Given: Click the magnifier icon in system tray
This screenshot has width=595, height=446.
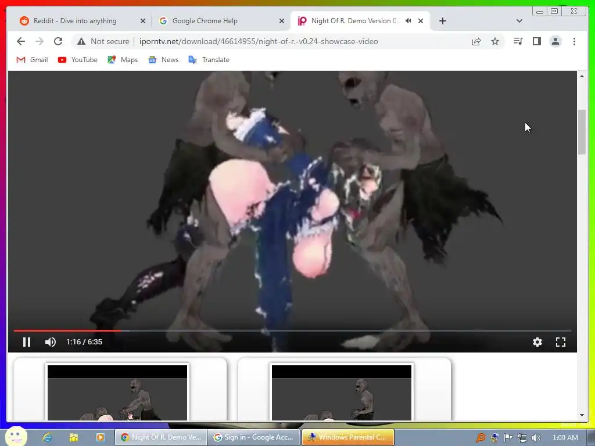Looking at the screenshot, I should coord(481,438).
